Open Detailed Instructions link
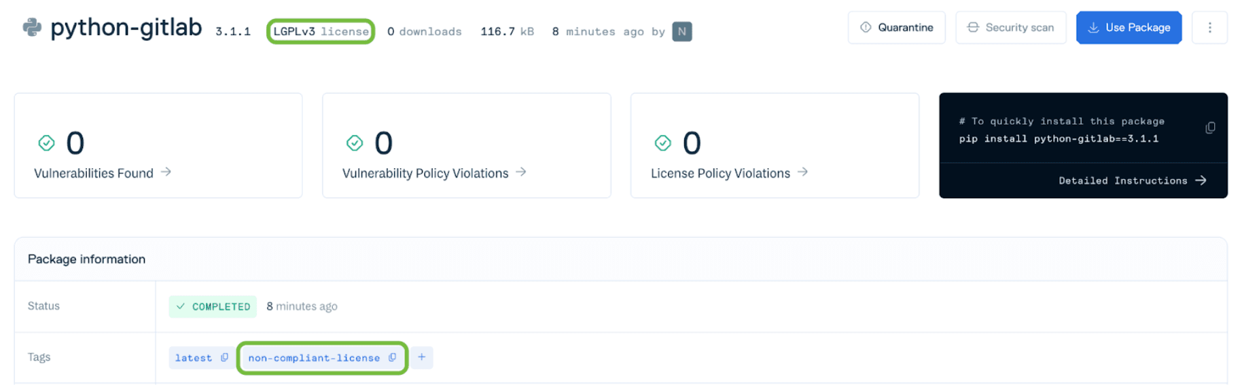Viewport: 1242px width, 391px height. [x=1132, y=181]
